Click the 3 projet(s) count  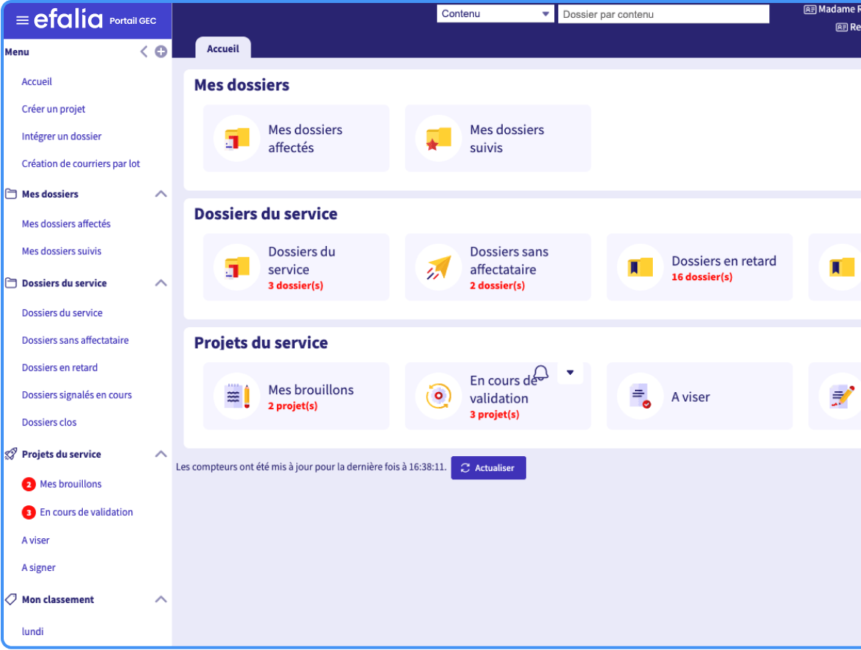pos(494,414)
